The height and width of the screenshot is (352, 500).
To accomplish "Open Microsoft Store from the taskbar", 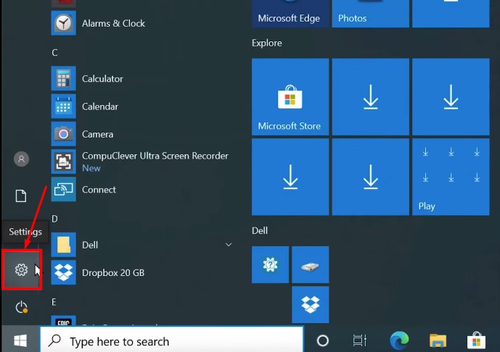I will point(476,340).
